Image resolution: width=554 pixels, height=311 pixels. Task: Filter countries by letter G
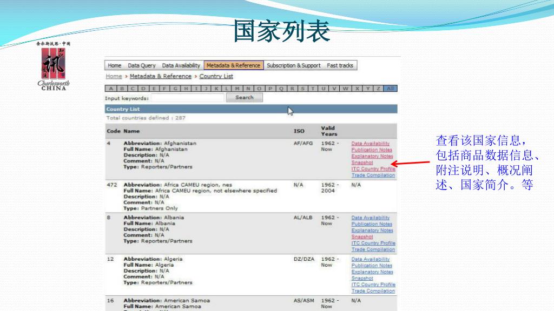click(175, 89)
